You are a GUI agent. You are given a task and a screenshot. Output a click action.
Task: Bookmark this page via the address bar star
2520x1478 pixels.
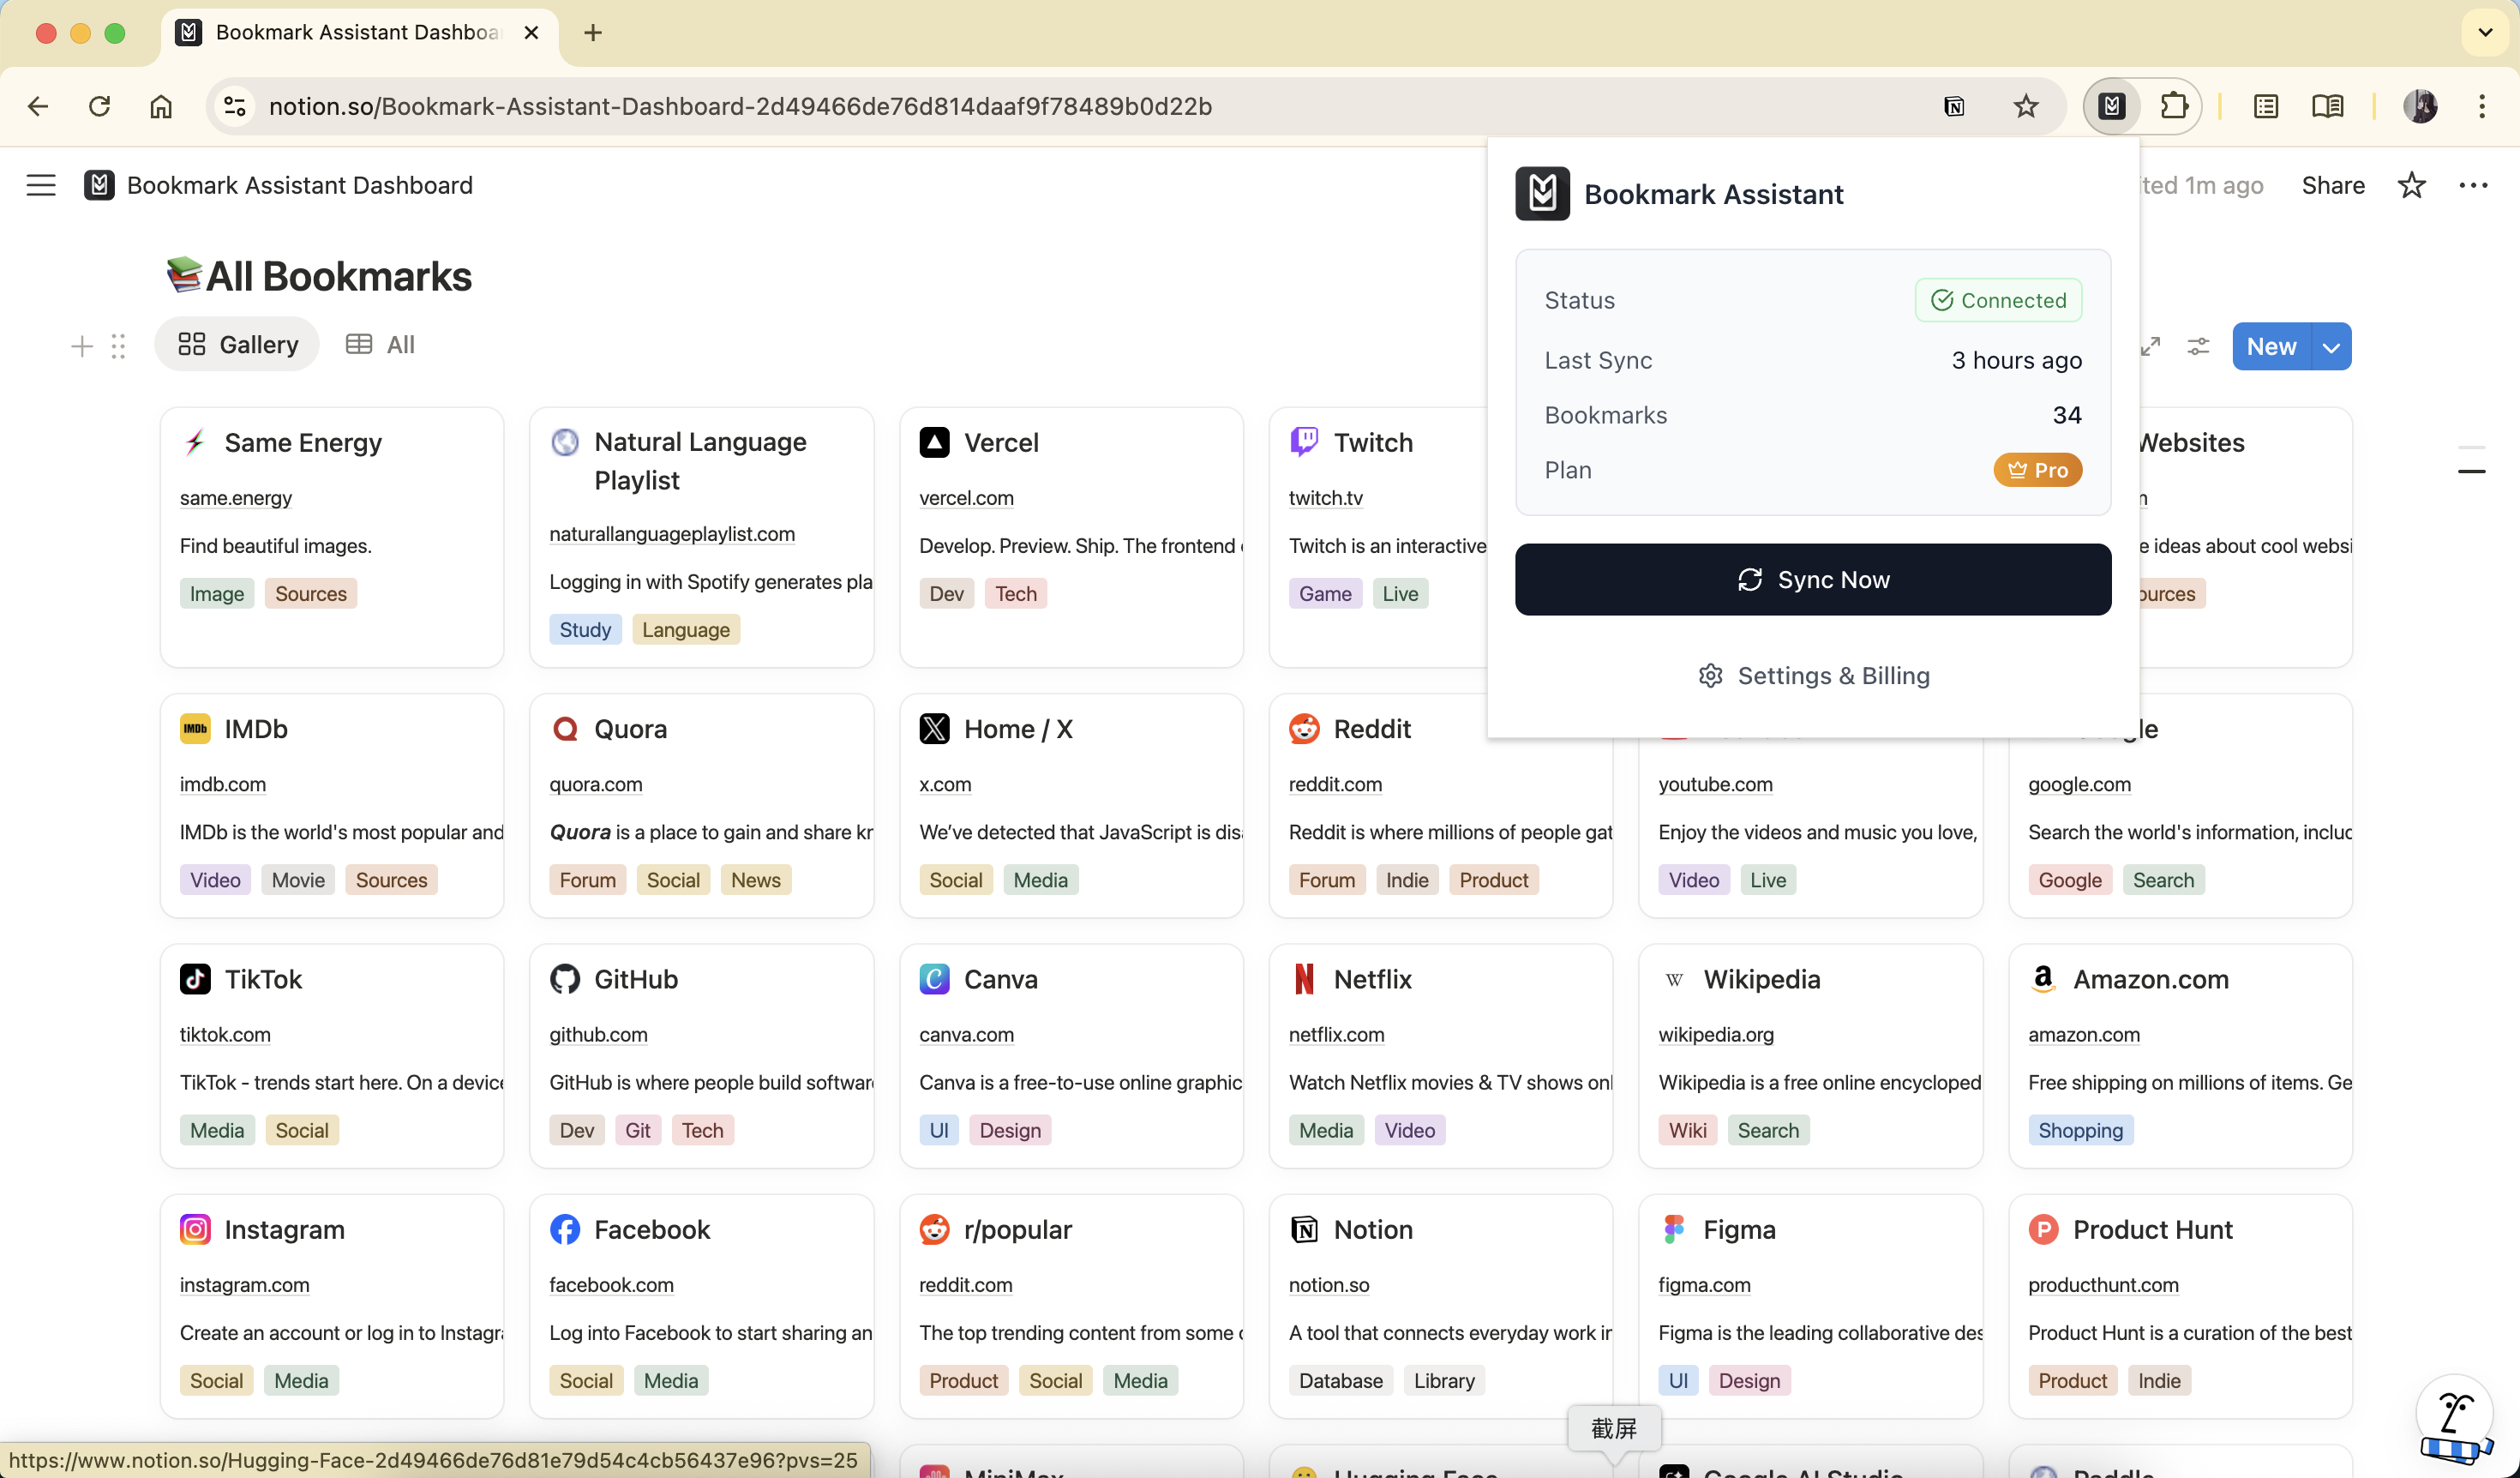pos(2026,106)
